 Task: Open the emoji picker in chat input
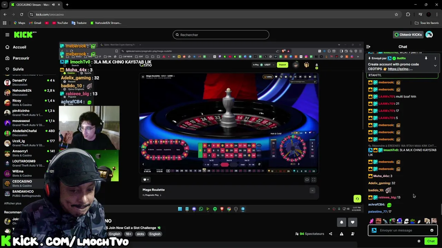(432, 230)
